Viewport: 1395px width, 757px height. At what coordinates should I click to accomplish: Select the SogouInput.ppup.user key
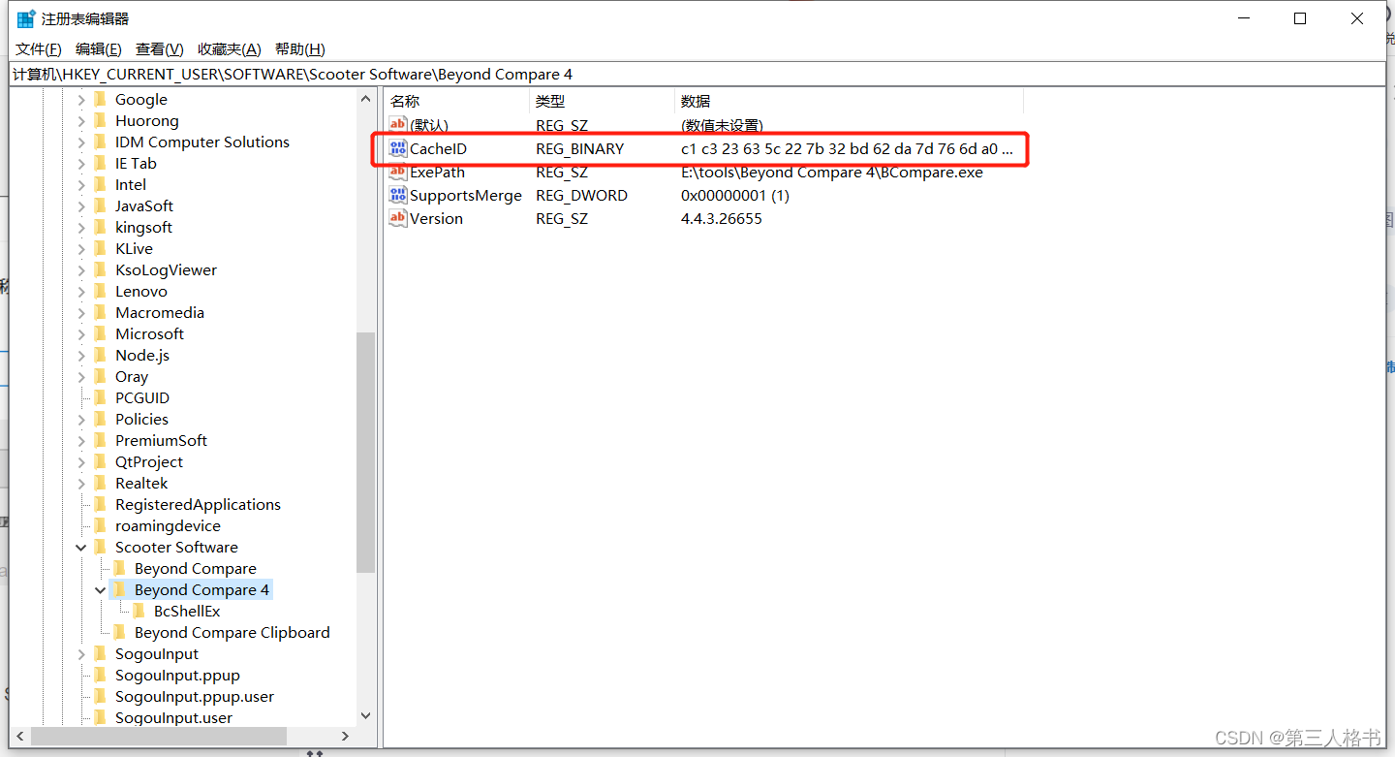pyautogui.click(x=195, y=697)
